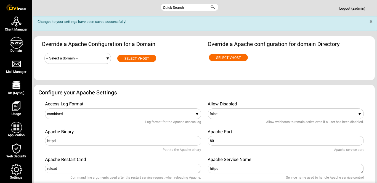Click 'Override a Apache configuration for domain Directory' heading
The image size is (377, 183).
(x=274, y=44)
